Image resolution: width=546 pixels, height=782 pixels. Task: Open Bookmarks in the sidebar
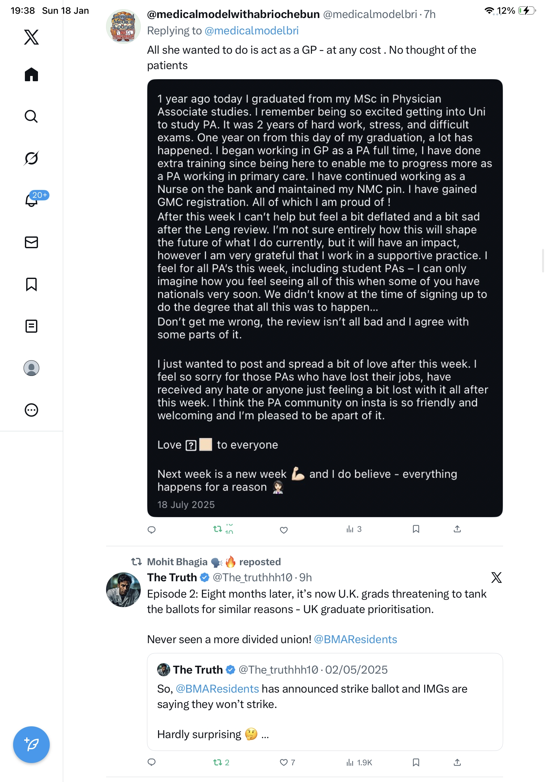31,284
